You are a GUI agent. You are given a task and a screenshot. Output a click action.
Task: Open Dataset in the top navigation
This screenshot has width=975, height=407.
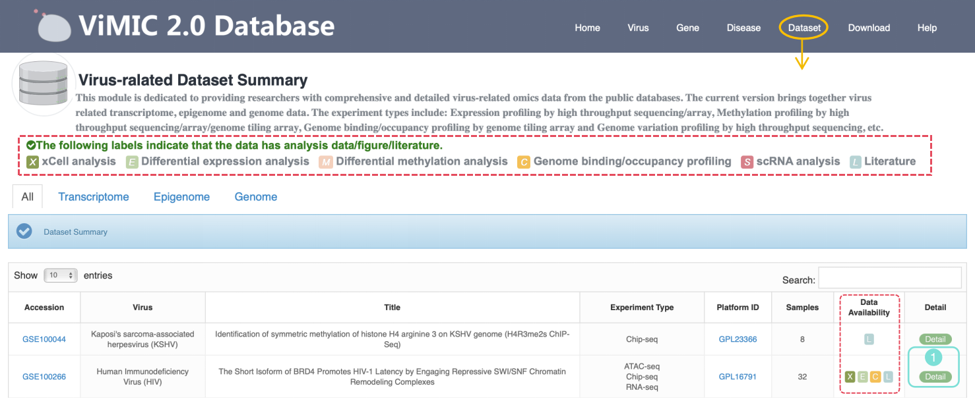[804, 28]
